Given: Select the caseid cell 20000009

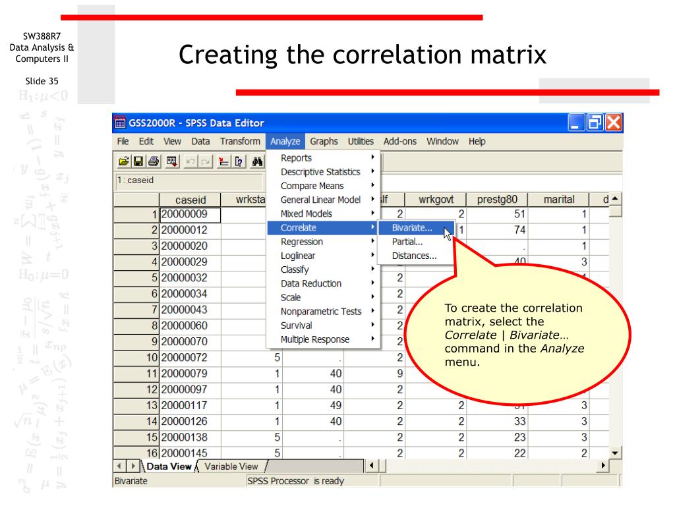Looking at the screenshot, I should click(x=191, y=214).
